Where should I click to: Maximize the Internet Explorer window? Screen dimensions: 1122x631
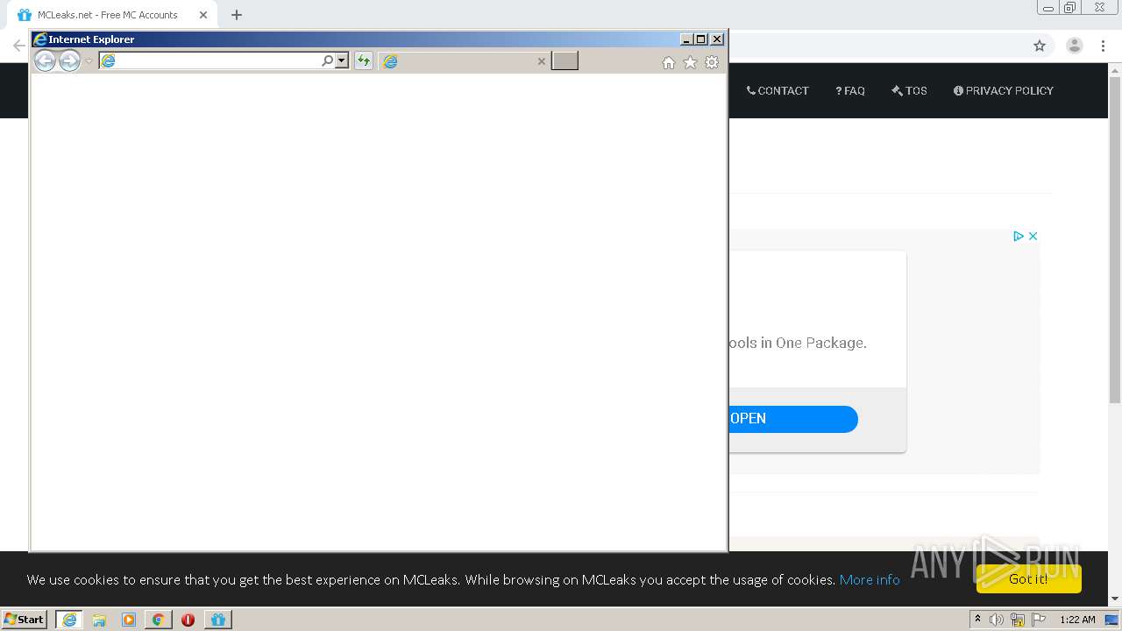(701, 39)
